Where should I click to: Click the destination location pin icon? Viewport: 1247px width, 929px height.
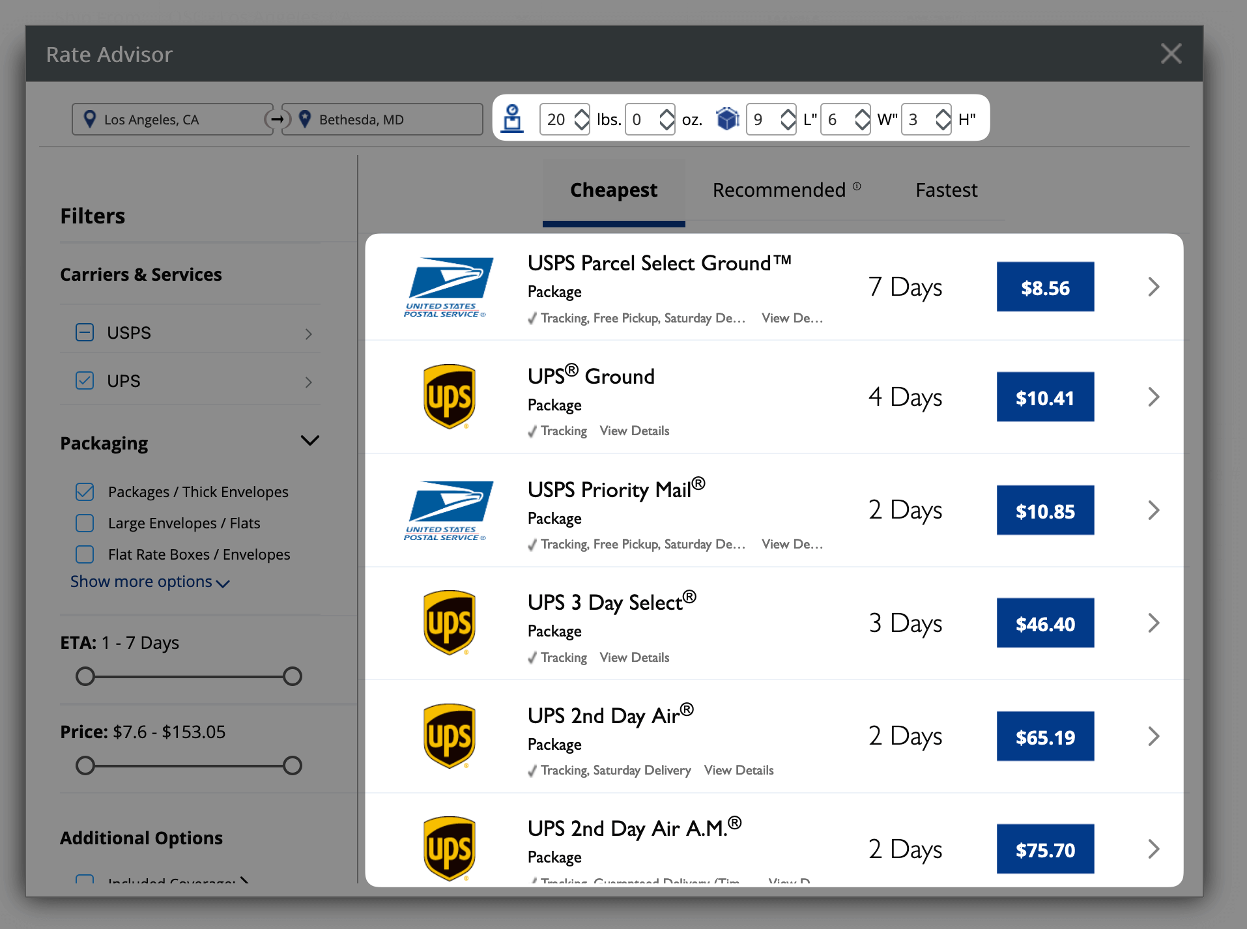304,119
